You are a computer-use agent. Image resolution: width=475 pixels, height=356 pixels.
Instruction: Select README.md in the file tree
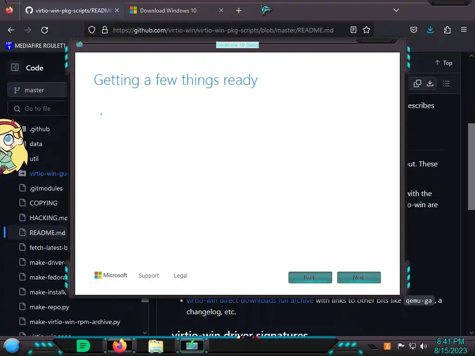tap(47, 233)
